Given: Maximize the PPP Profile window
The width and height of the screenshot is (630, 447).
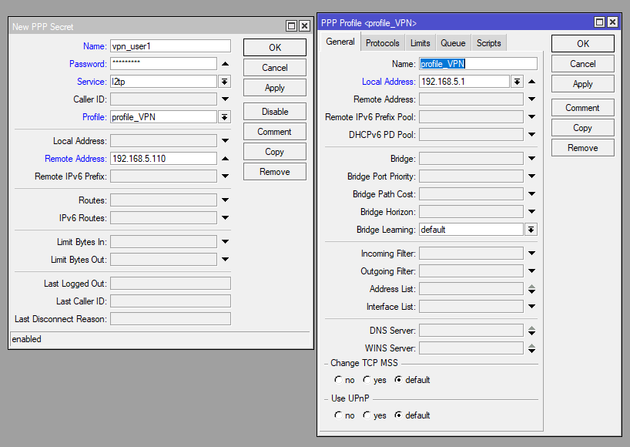Looking at the screenshot, I should (599, 22).
